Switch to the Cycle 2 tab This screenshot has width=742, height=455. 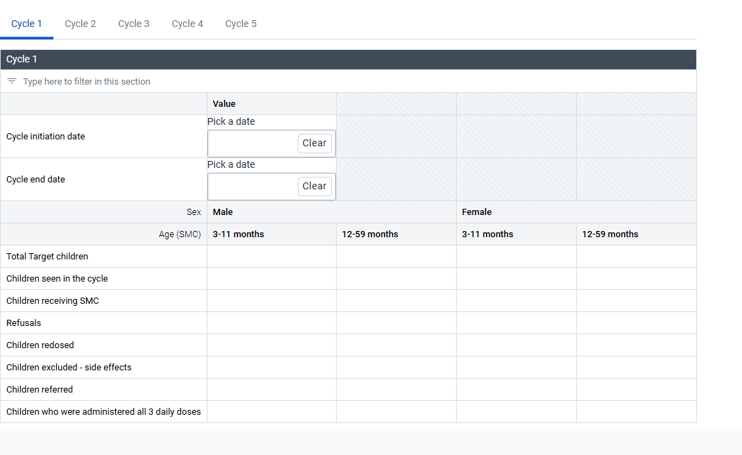coord(81,24)
